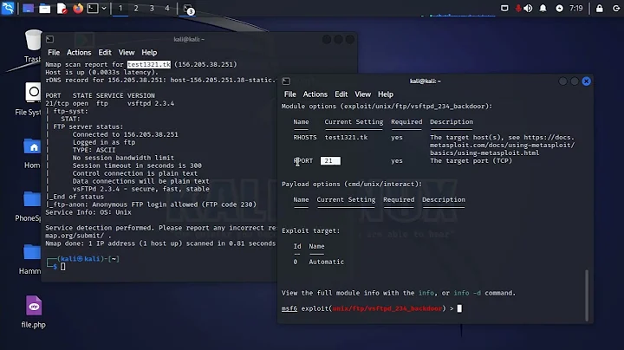Screen dimensions: 624x350
Task: Click the power manager tray icon
Action: pyautogui.click(x=559, y=8)
